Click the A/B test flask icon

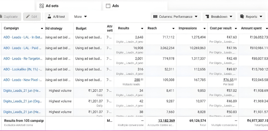49,16
